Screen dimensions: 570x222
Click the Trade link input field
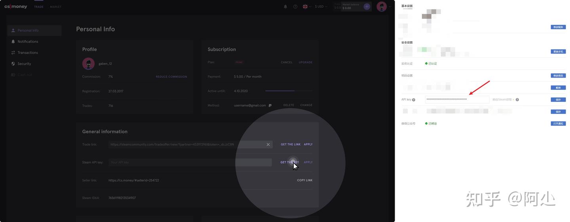pyautogui.click(x=190, y=144)
